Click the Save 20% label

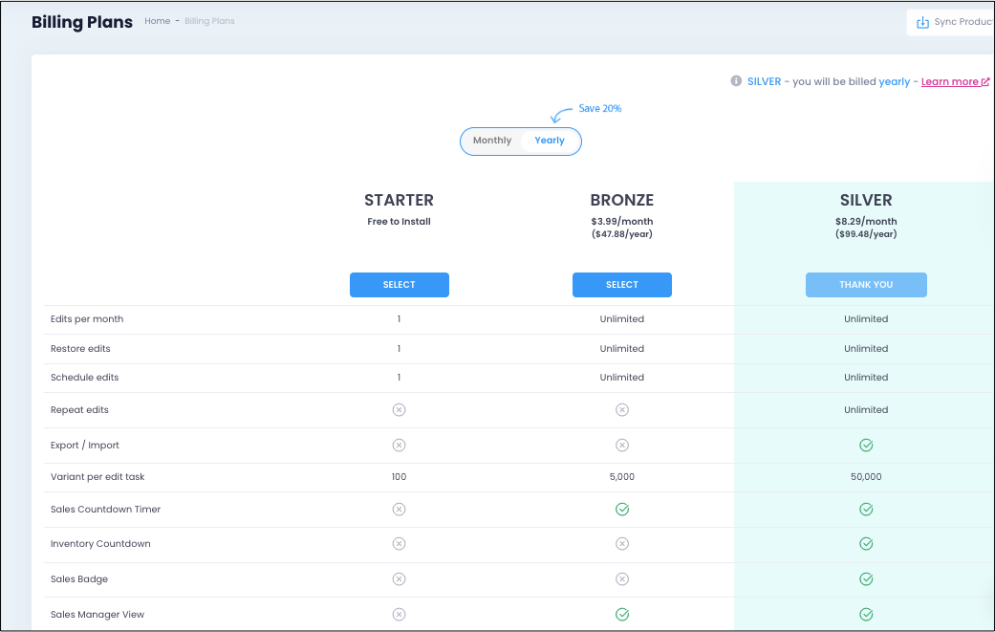[x=599, y=108]
